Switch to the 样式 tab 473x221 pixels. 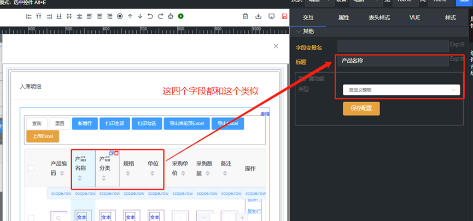point(451,18)
